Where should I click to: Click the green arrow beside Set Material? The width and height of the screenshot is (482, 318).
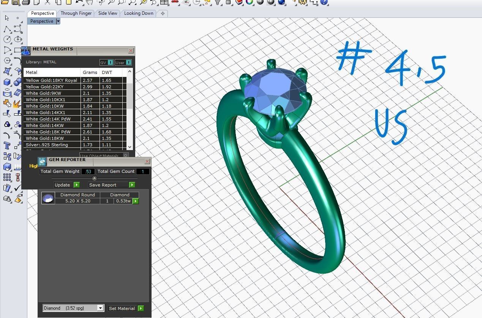click(x=141, y=309)
